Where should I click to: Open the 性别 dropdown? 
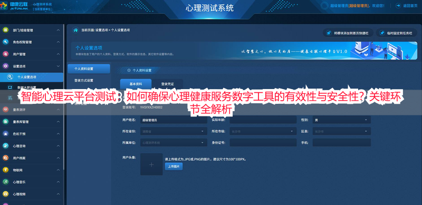[x=341, y=120]
